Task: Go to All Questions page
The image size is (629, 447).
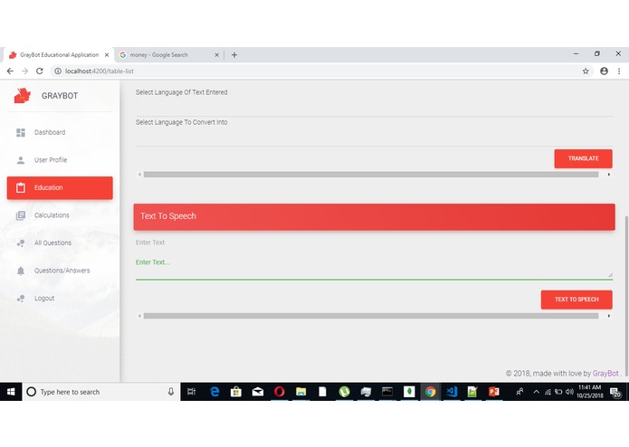Action: click(60, 243)
